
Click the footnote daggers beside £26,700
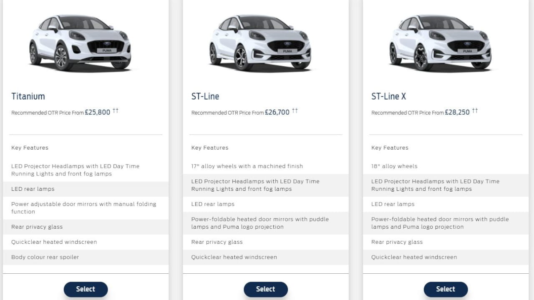click(295, 110)
